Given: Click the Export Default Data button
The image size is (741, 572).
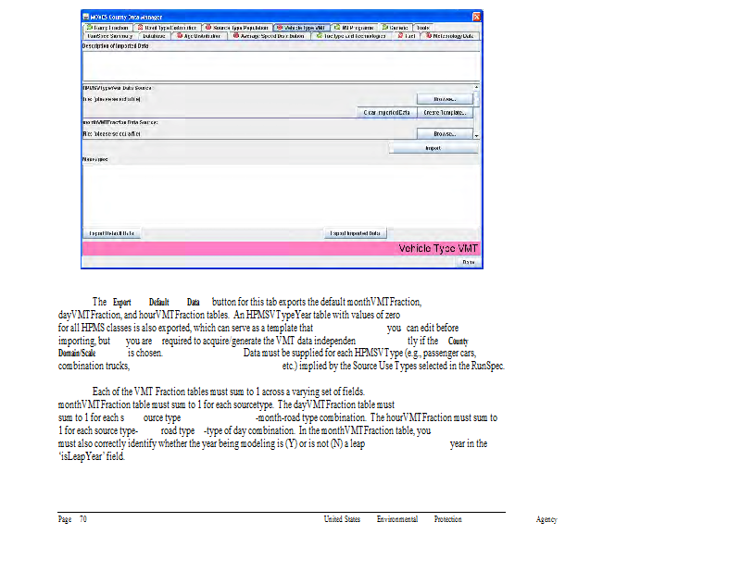Looking at the screenshot, I should pyautogui.click(x=111, y=233).
